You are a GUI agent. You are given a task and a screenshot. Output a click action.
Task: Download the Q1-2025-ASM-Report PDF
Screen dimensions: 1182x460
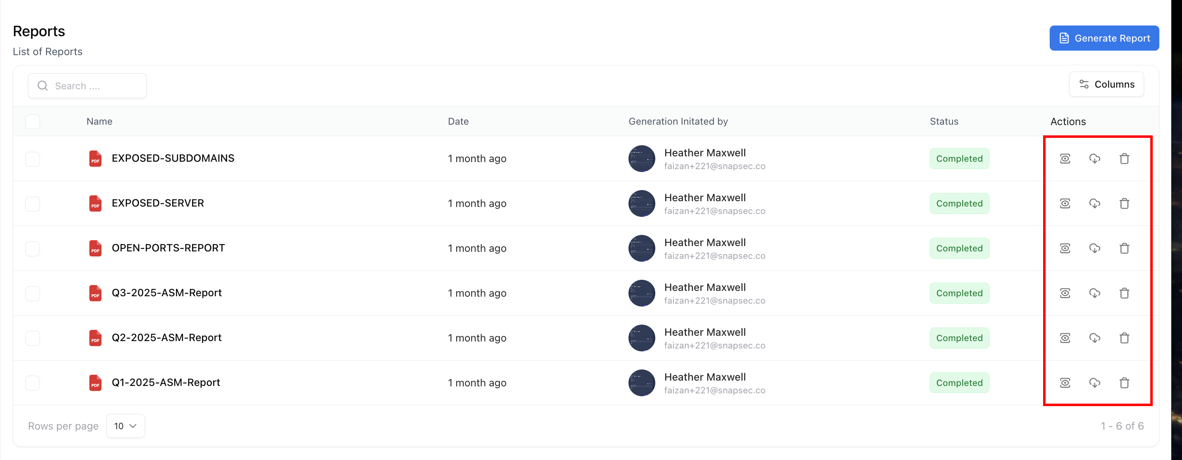1095,383
